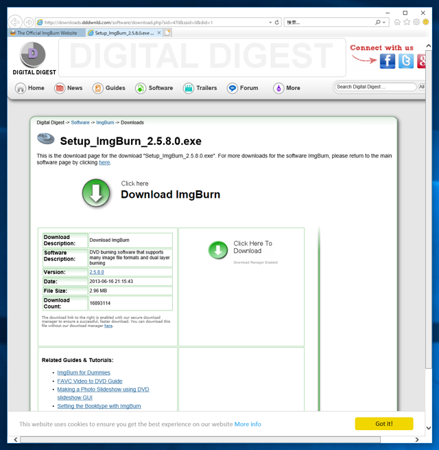439x450 pixels.
Task: Click More info in cookie notice
Action: [x=248, y=424]
